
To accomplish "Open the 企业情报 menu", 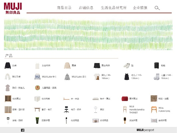I will [140, 8].
